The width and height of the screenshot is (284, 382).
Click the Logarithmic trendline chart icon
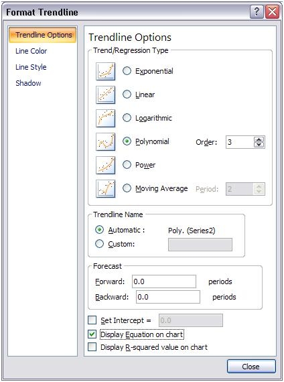coord(105,118)
